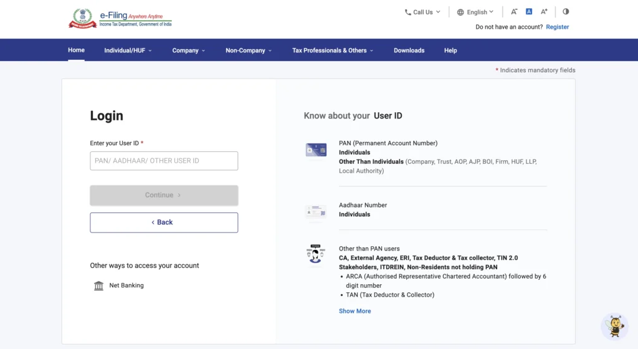This screenshot has width=638, height=349.
Task: Increase font size with A+ icon
Action: point(544,12)
